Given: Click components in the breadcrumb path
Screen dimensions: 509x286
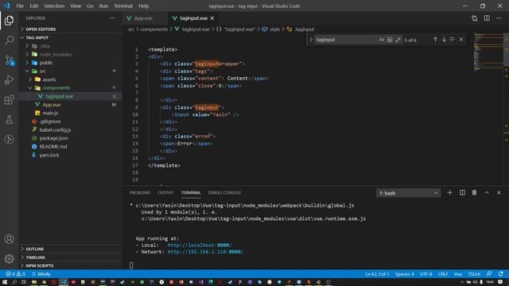Looking at the screenshot, I should point(153,29).
